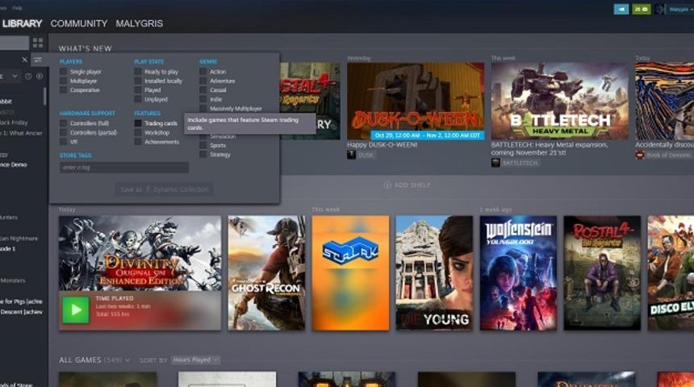Open the blue announcements megaphone button
Screen dimensions: 694x387
(x=621, y=9)
